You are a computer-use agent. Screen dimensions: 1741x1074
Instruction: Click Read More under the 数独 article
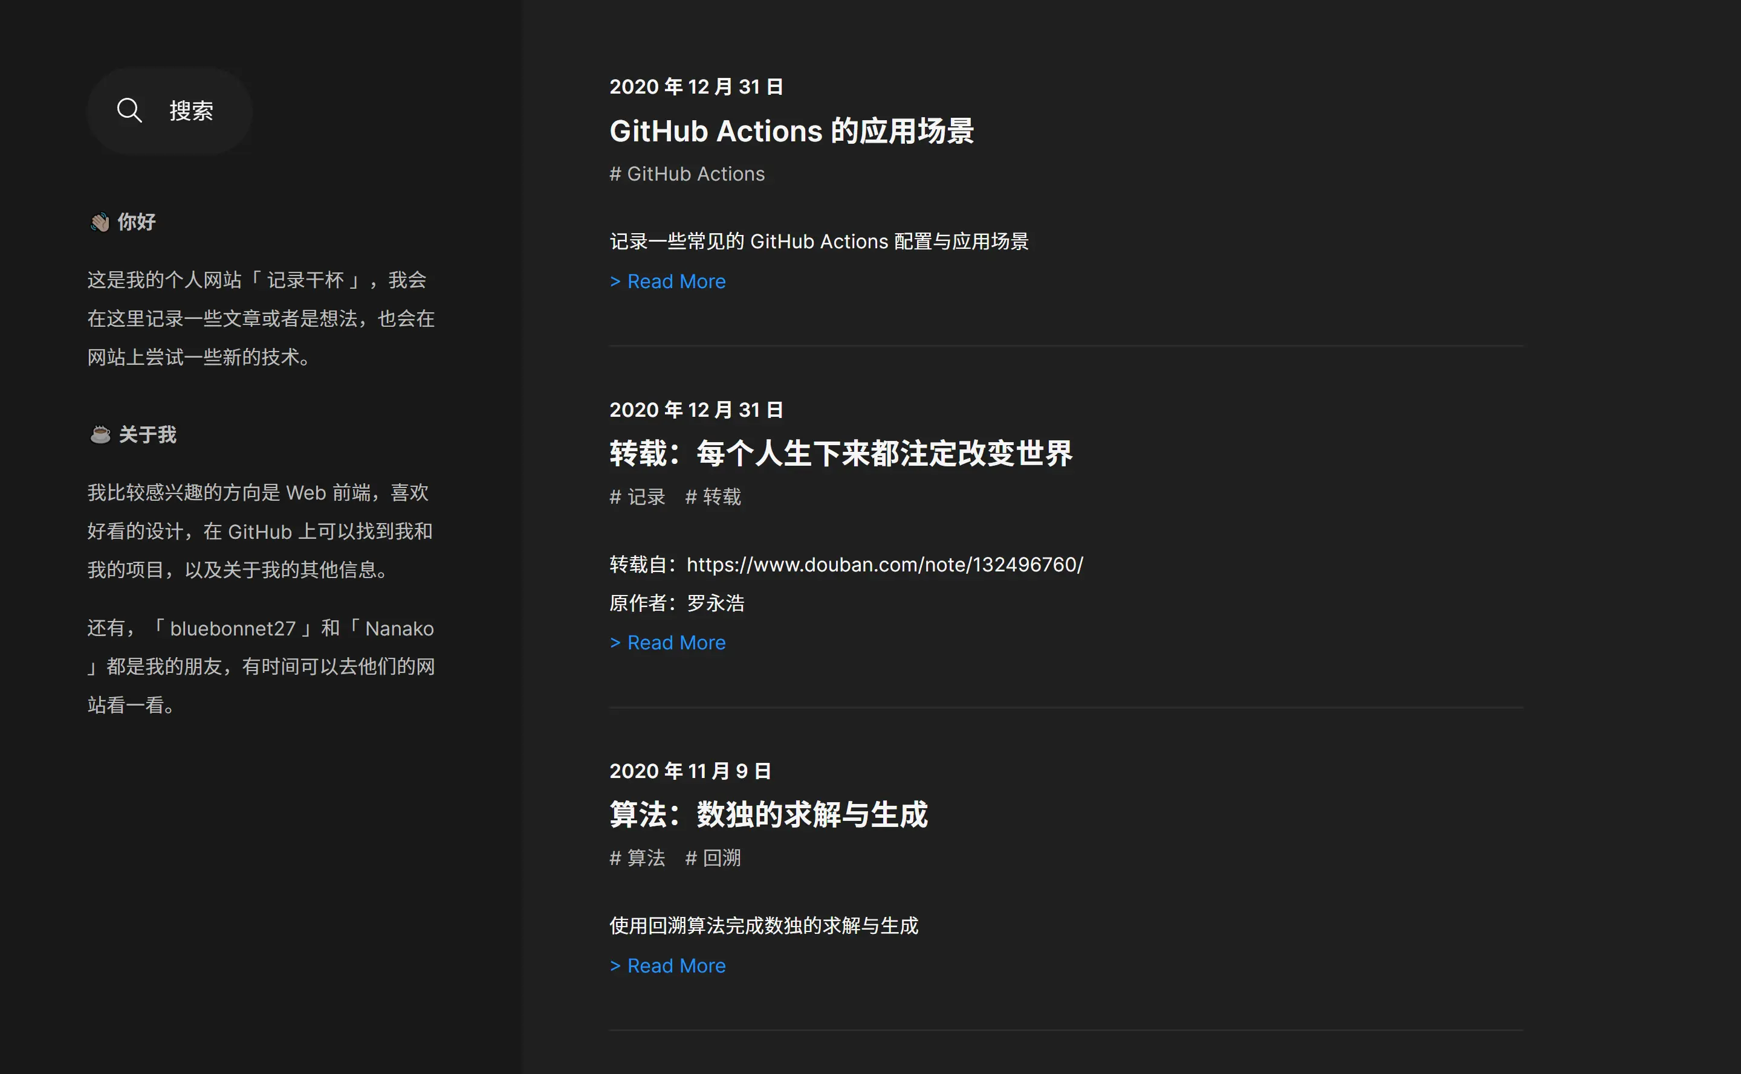point(667,965)
